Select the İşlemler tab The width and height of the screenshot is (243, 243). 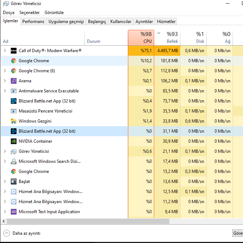coord(10,21)
